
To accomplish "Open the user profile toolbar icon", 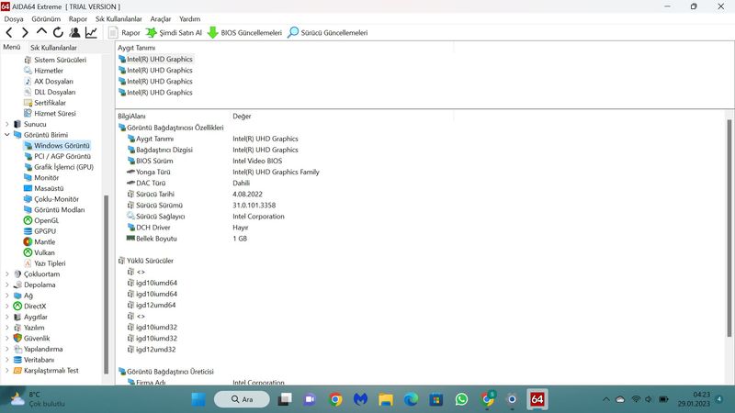I will pyautogui.click(x=74, y=32).
